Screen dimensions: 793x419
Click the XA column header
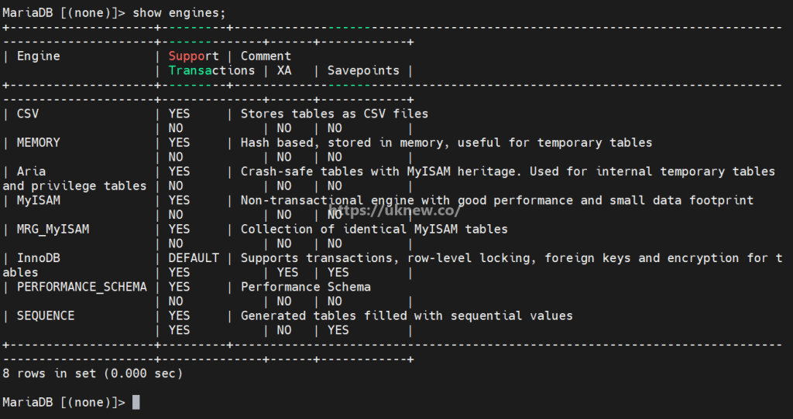pos(284,70)
